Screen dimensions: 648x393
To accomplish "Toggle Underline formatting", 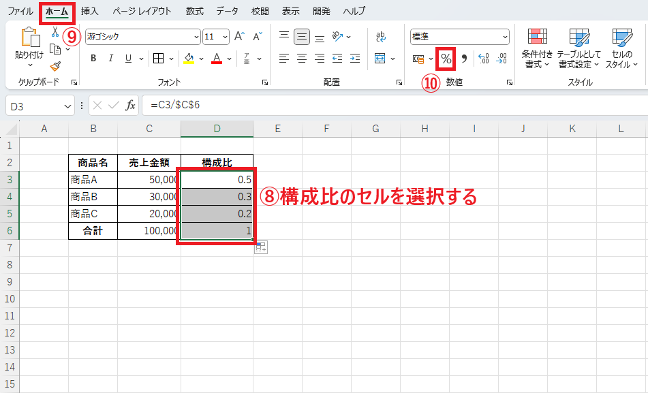I will point(128,59).
